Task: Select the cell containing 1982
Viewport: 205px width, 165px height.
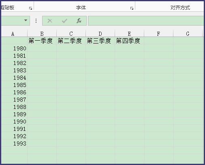Action: tap(14, 63)
